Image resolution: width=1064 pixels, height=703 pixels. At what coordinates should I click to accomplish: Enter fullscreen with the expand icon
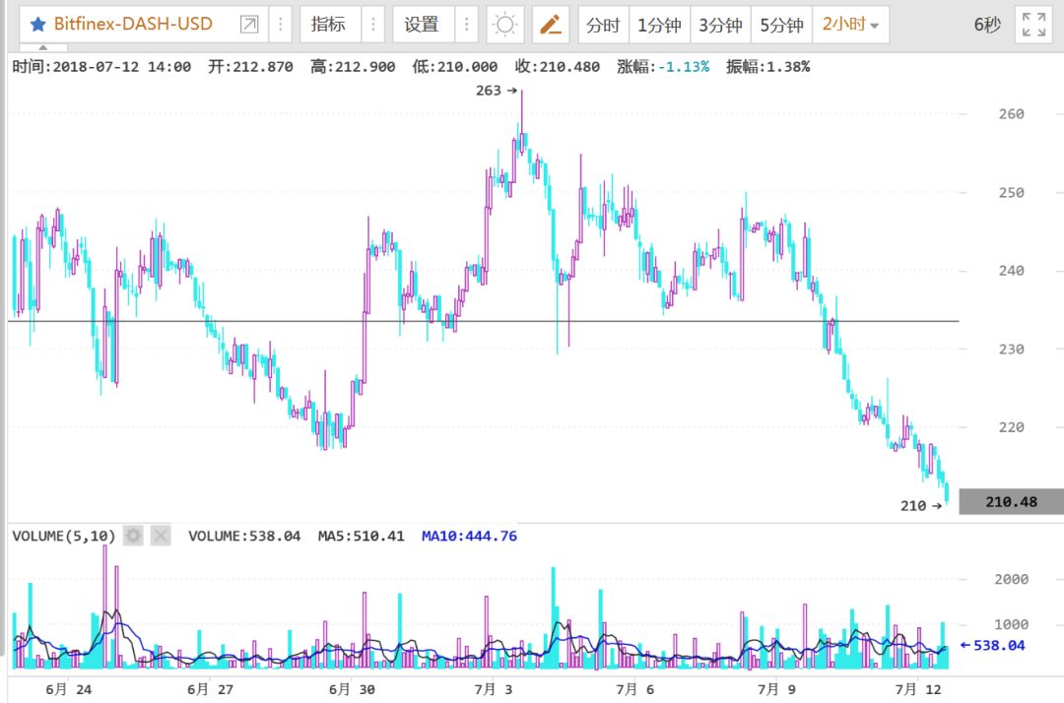(x=1033, y=25)
